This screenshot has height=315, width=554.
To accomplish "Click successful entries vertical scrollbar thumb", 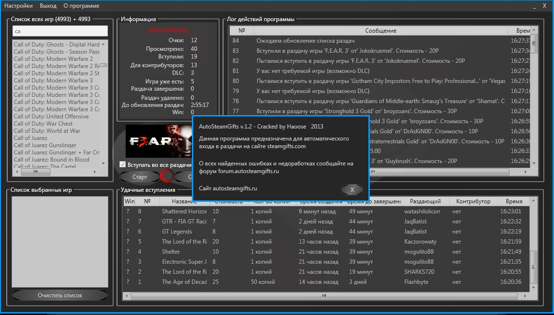I will (533, 268).
